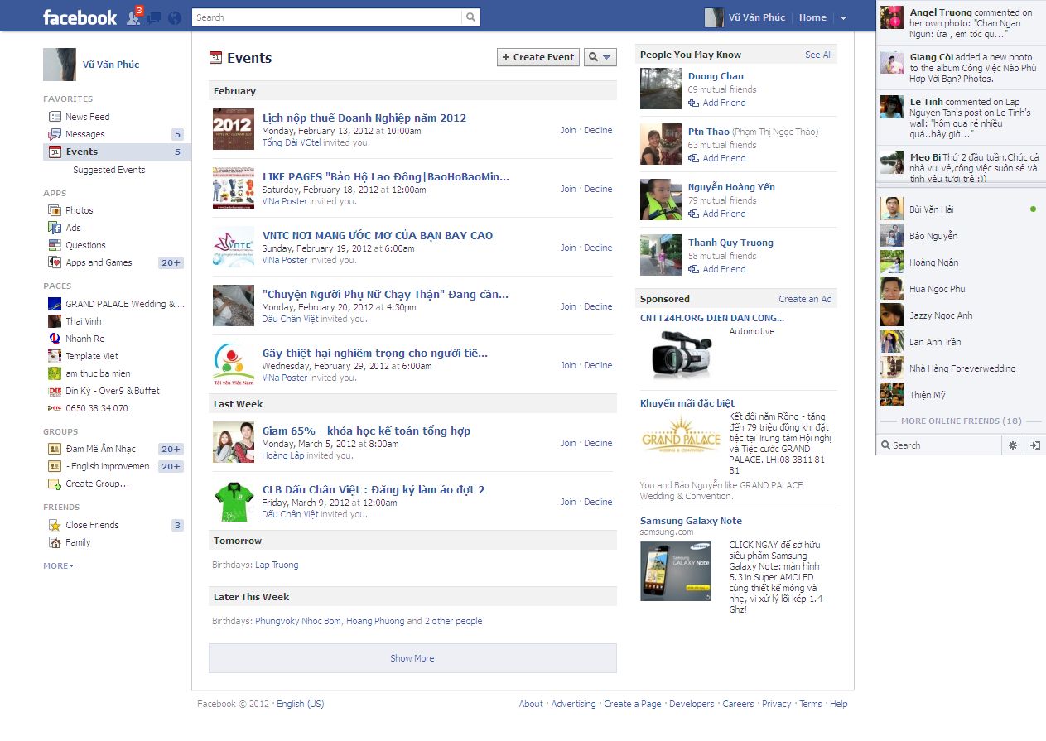Open messages icon in top bar
The height and width of the screenshot is (741, 1046).
tap(154, 17)
